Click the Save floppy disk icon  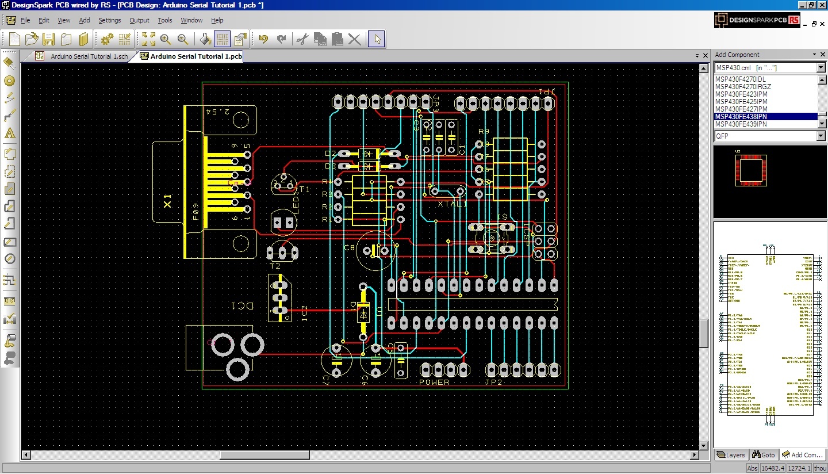click(49, 39)
